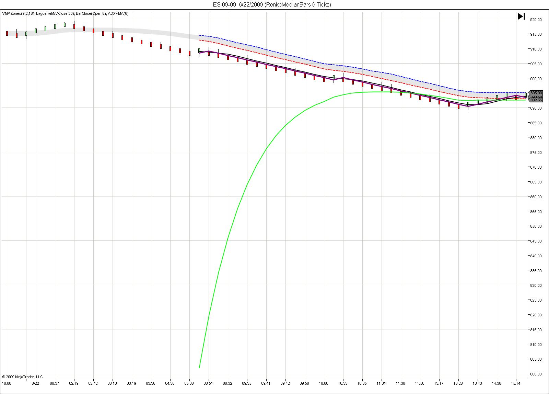Click the 02:19 time axis label
This screenshot has height=394, width=549.
(74, 383)
